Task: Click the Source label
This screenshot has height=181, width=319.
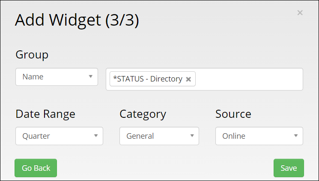Action: pos(233,114)
